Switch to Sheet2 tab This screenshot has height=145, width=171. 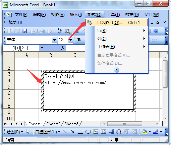point(53,124)
